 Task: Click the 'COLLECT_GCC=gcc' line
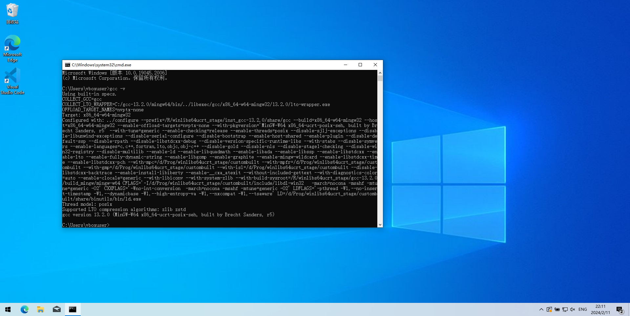pyautogui.click(x=82, y=99)
